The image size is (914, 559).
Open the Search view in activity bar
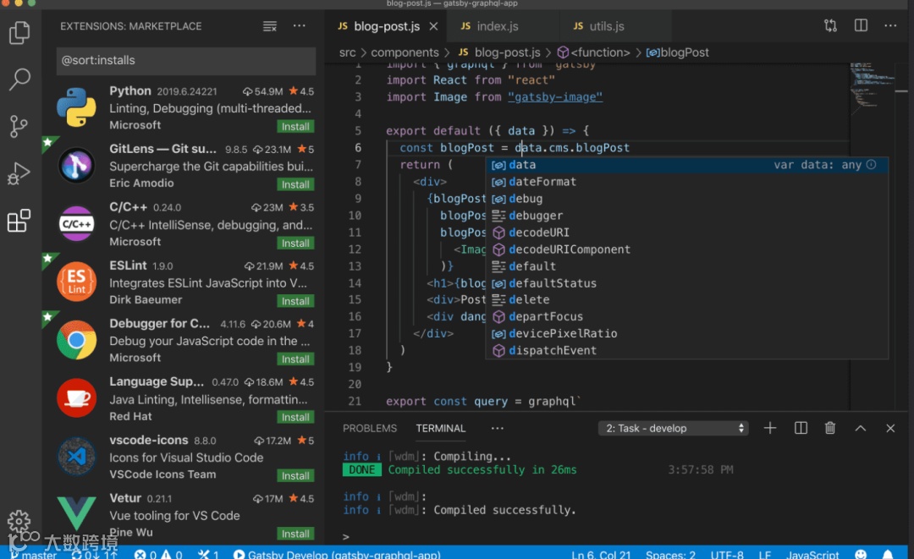19,79
